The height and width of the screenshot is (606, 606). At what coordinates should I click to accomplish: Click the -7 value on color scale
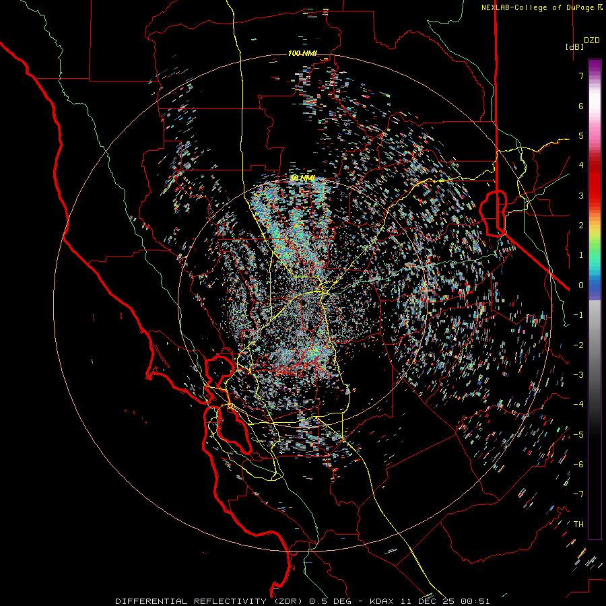click(578, 494)
